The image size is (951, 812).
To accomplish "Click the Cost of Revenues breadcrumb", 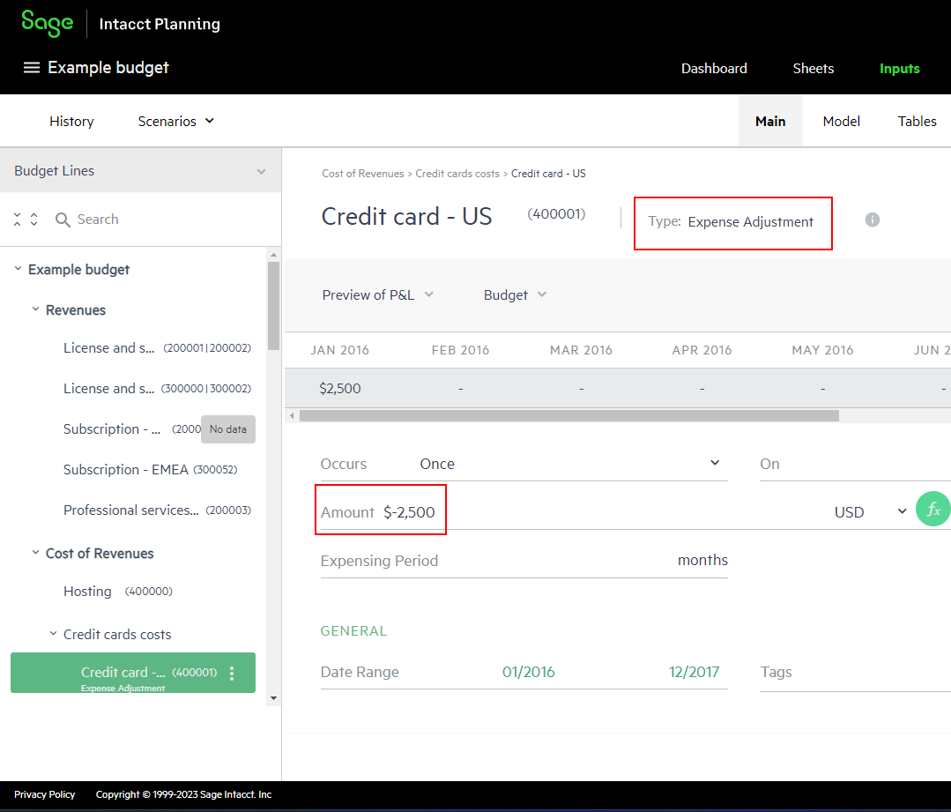I will coord(363,174).
